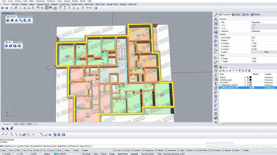This screenshot has width=277, height=155.
Task: Click the status bar AR_DRAFT layer swatch
Action: pos(55,154)
